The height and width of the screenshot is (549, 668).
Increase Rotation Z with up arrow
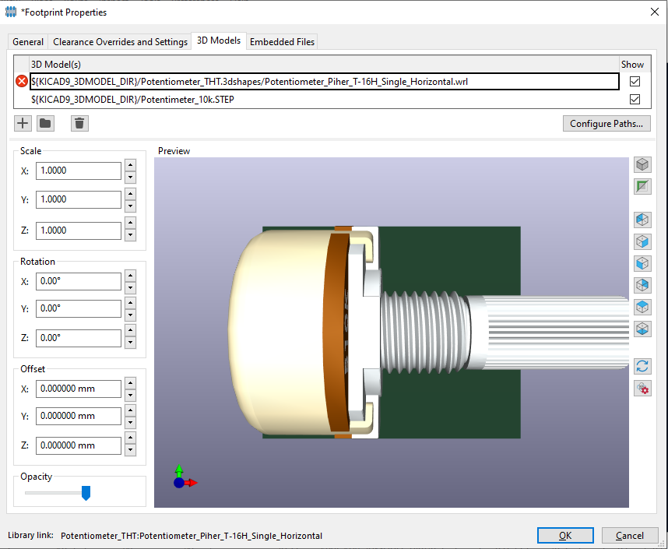(130, 332)
